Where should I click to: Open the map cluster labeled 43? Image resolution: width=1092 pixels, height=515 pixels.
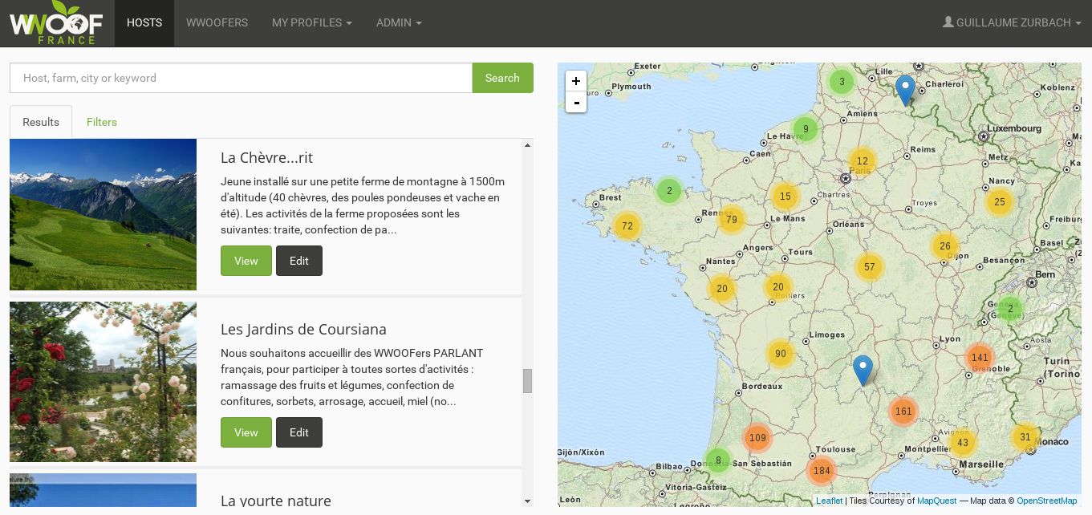tap(963, 443)
